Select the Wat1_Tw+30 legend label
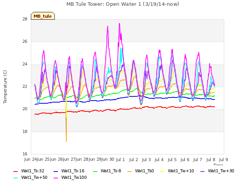247x185 pixels. [221, 171]
